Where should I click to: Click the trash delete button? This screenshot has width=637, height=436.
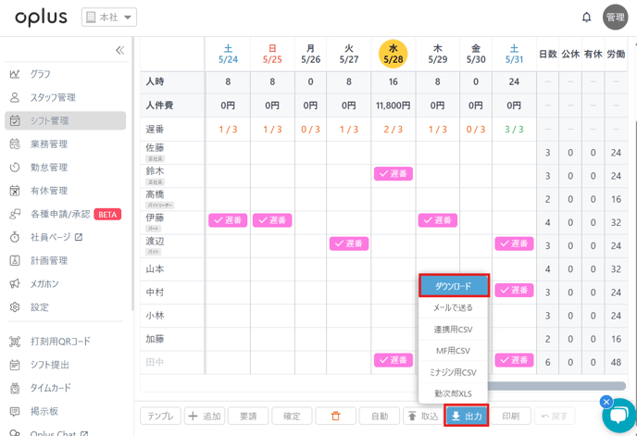click(335, 417)
